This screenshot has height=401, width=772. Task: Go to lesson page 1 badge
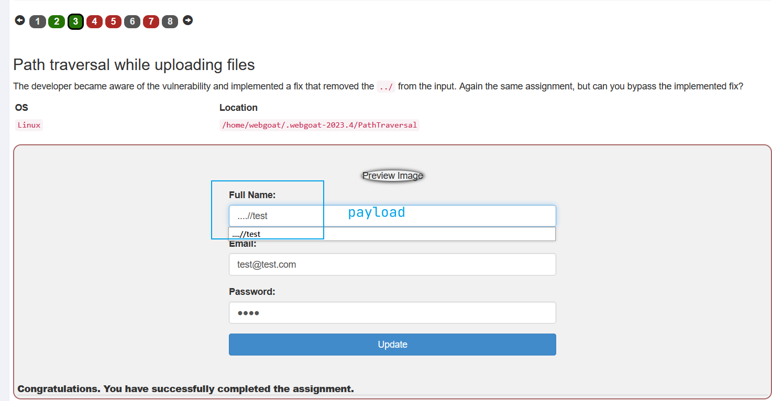coord(38,21)
